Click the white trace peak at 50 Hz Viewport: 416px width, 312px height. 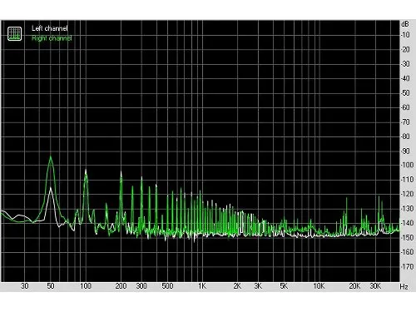[x=51, y=189]
